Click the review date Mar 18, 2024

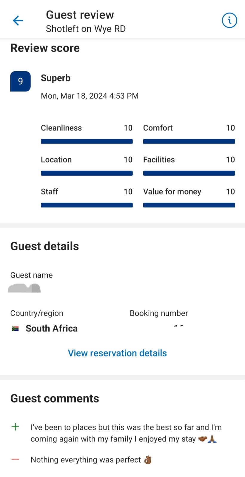click(x=90, y=96)
